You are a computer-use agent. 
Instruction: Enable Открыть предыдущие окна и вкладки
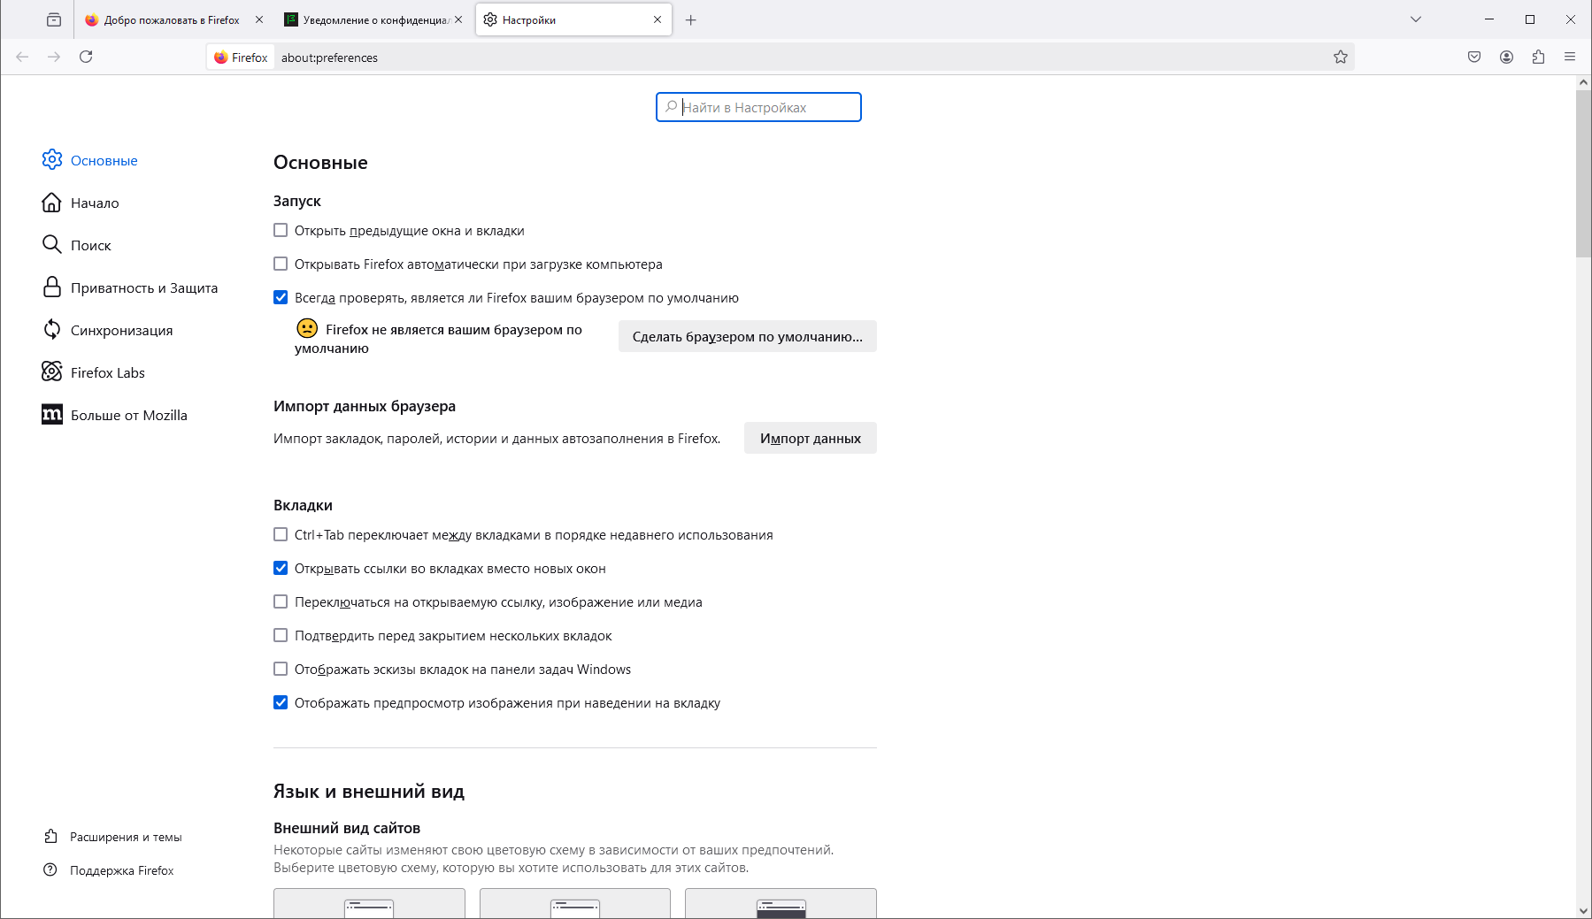(x=281, y=230)
